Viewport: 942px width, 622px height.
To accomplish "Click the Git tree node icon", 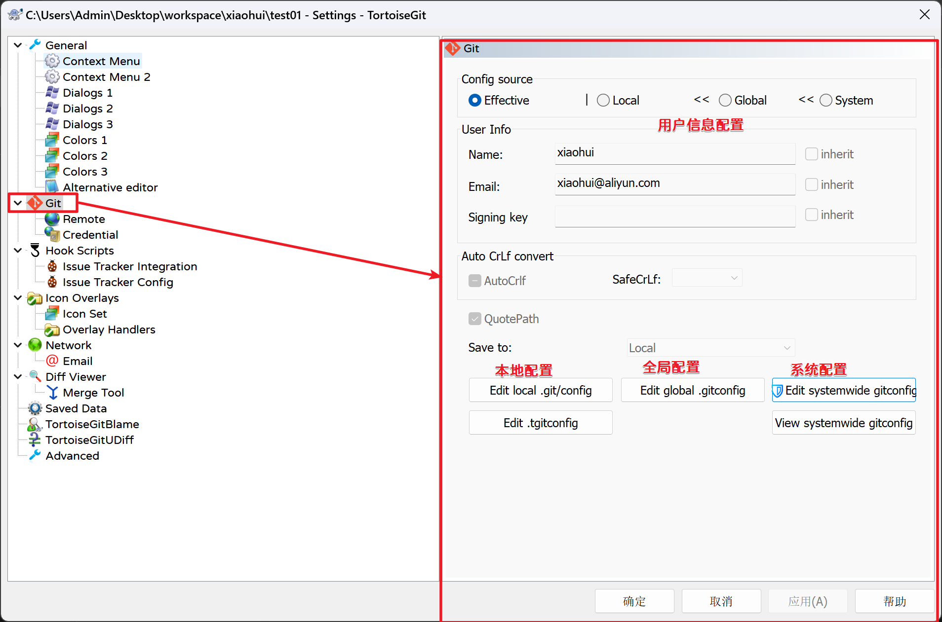I will pos(35,203).
